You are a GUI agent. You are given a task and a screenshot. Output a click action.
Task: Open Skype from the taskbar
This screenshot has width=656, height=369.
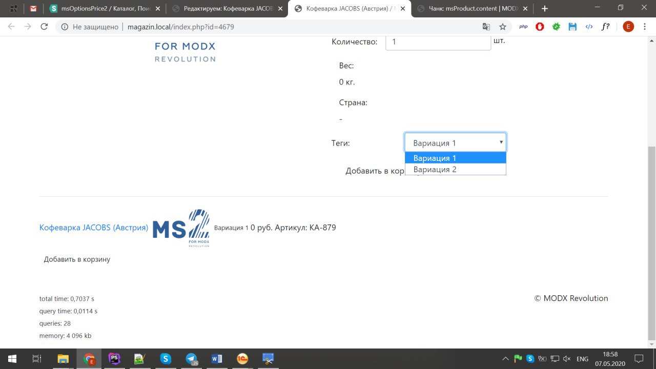coord(166,359)
